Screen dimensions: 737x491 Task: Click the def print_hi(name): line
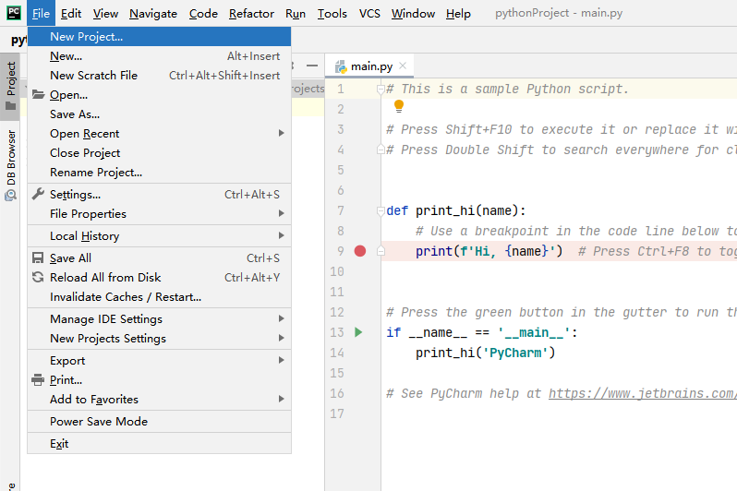point(455,211)
